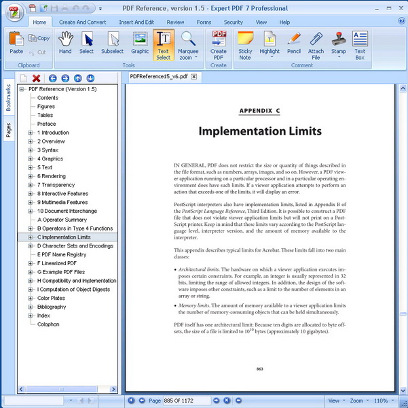The height and width of the screenshot is (408, 408).
Task: Click the Highlight tool icon
Action: (x=270, y=39)
